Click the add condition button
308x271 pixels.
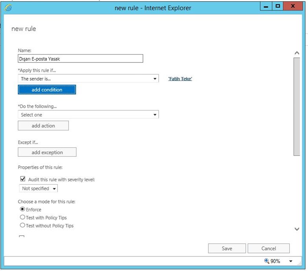(x=47, y=90)
